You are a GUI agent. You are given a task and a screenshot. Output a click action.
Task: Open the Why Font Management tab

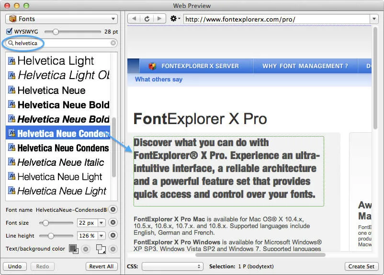click(305, 66)
